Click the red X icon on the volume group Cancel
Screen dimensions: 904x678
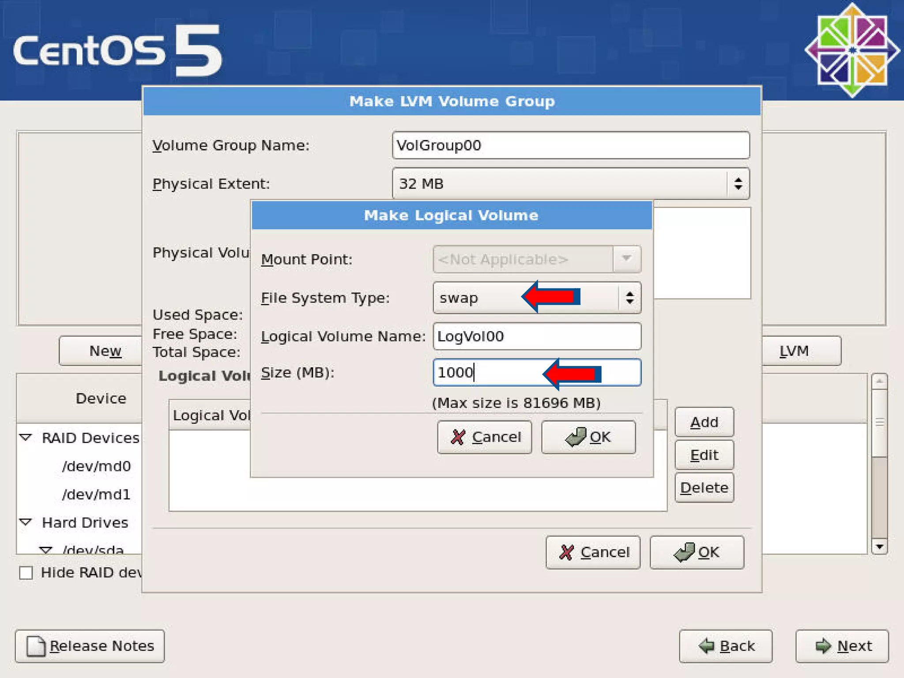(x=566, y=552)
